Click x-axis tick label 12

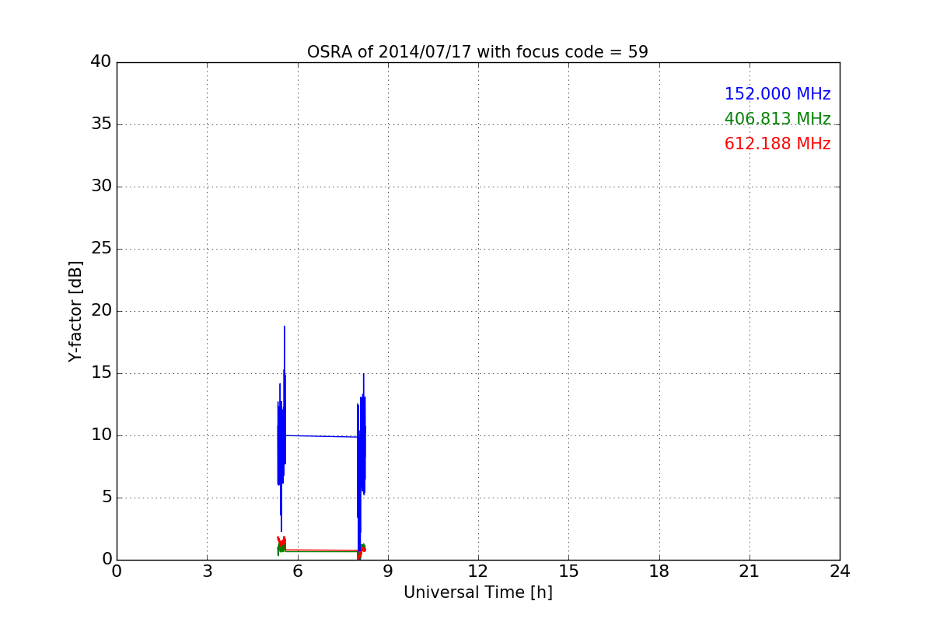coord(477,571)
